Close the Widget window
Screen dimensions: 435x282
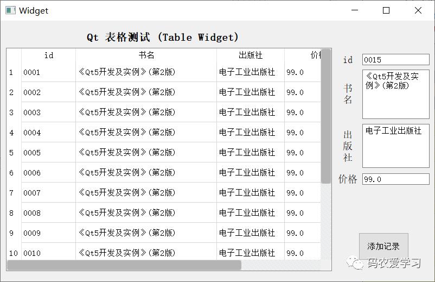418,10
